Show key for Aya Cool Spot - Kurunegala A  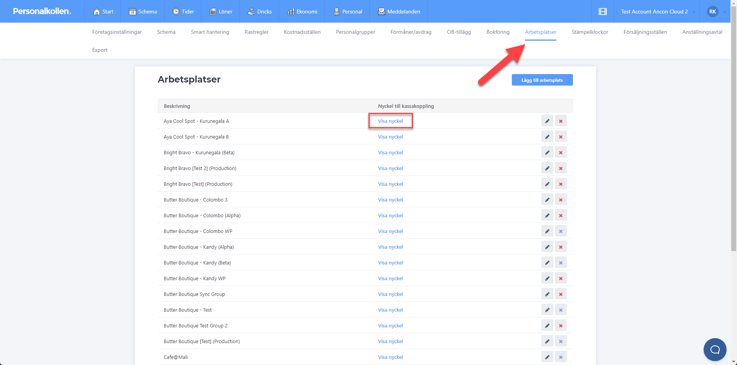click(390, 121)
